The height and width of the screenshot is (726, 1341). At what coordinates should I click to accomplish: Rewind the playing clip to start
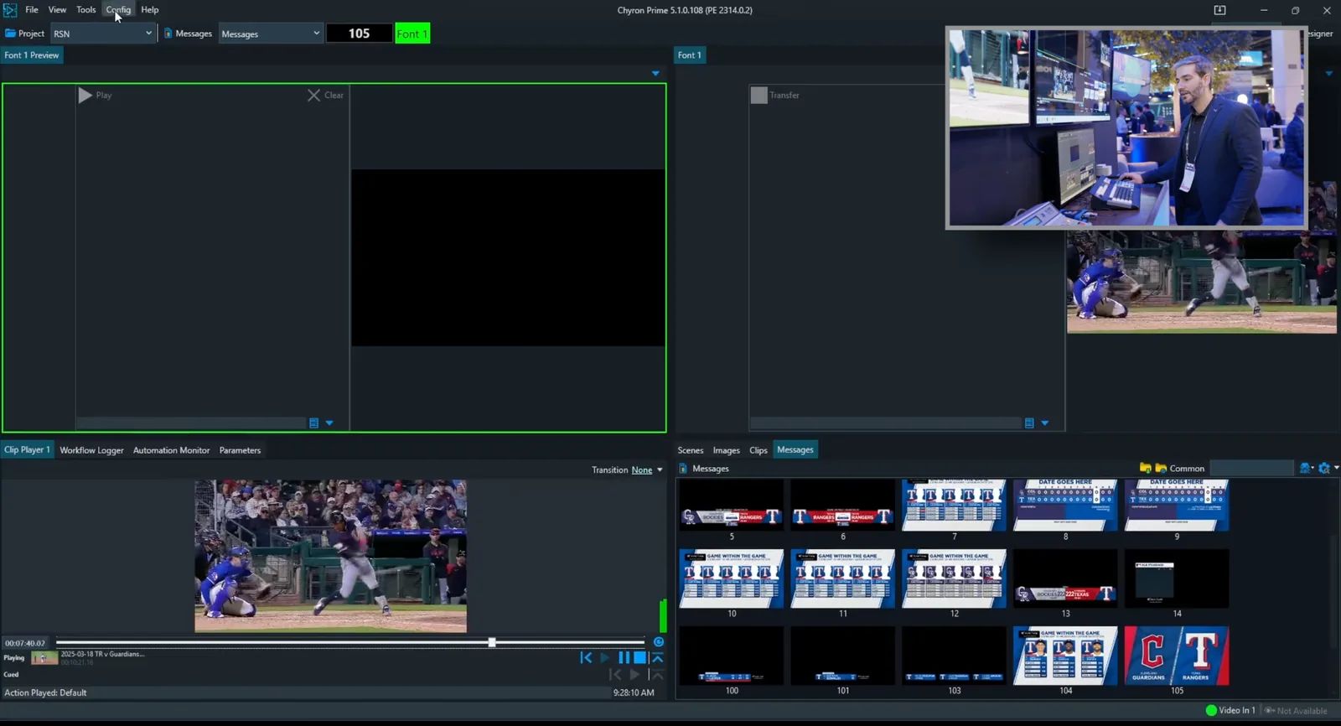[x=586, y=658]
